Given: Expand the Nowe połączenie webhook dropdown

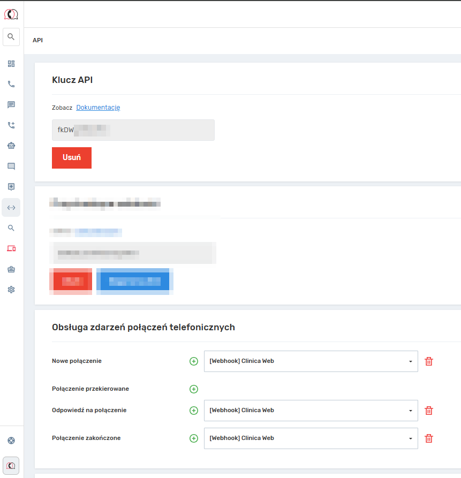Looking at the screenshot, I should [311, 361].
